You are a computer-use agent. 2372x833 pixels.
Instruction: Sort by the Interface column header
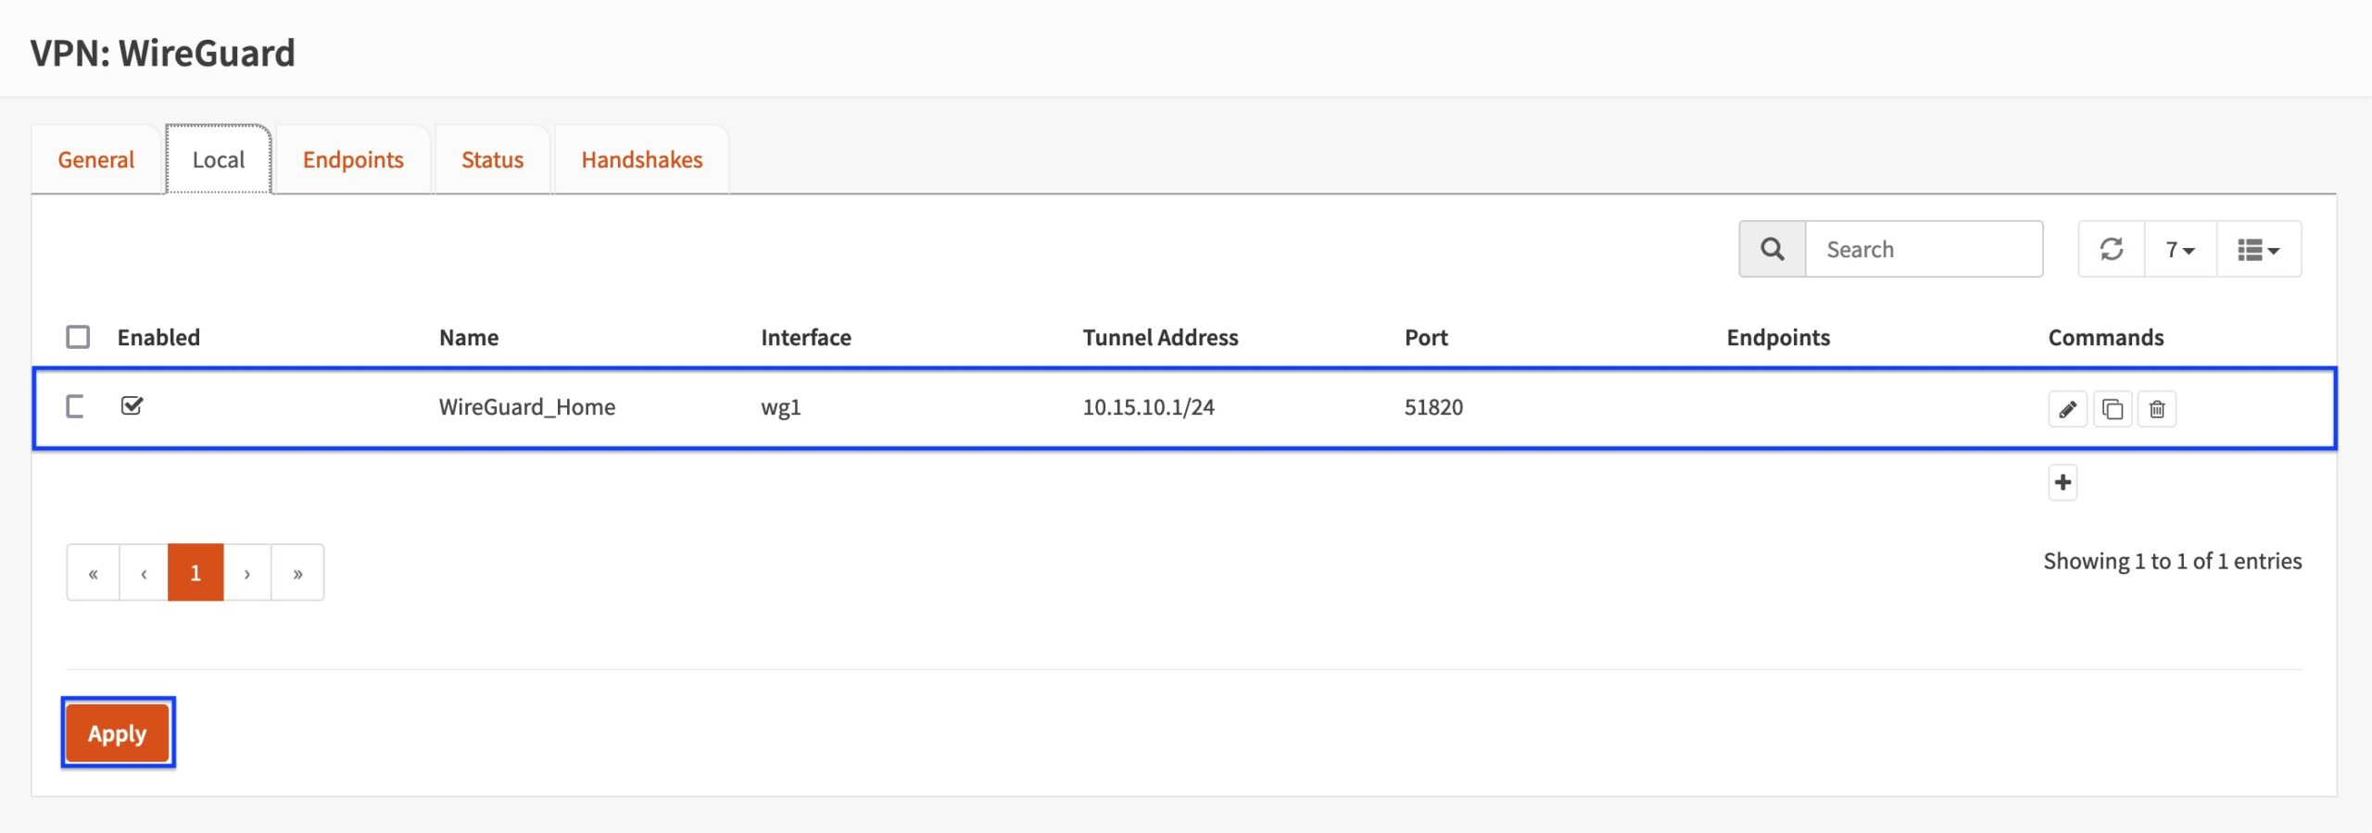tap(806, 338)
